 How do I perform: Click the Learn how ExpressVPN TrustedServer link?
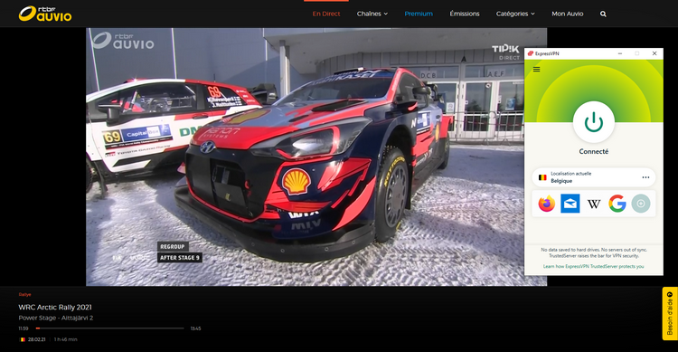point(593,266)
